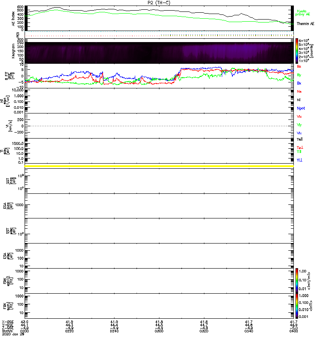Click the ESA elec axis label

click(8, 256)
